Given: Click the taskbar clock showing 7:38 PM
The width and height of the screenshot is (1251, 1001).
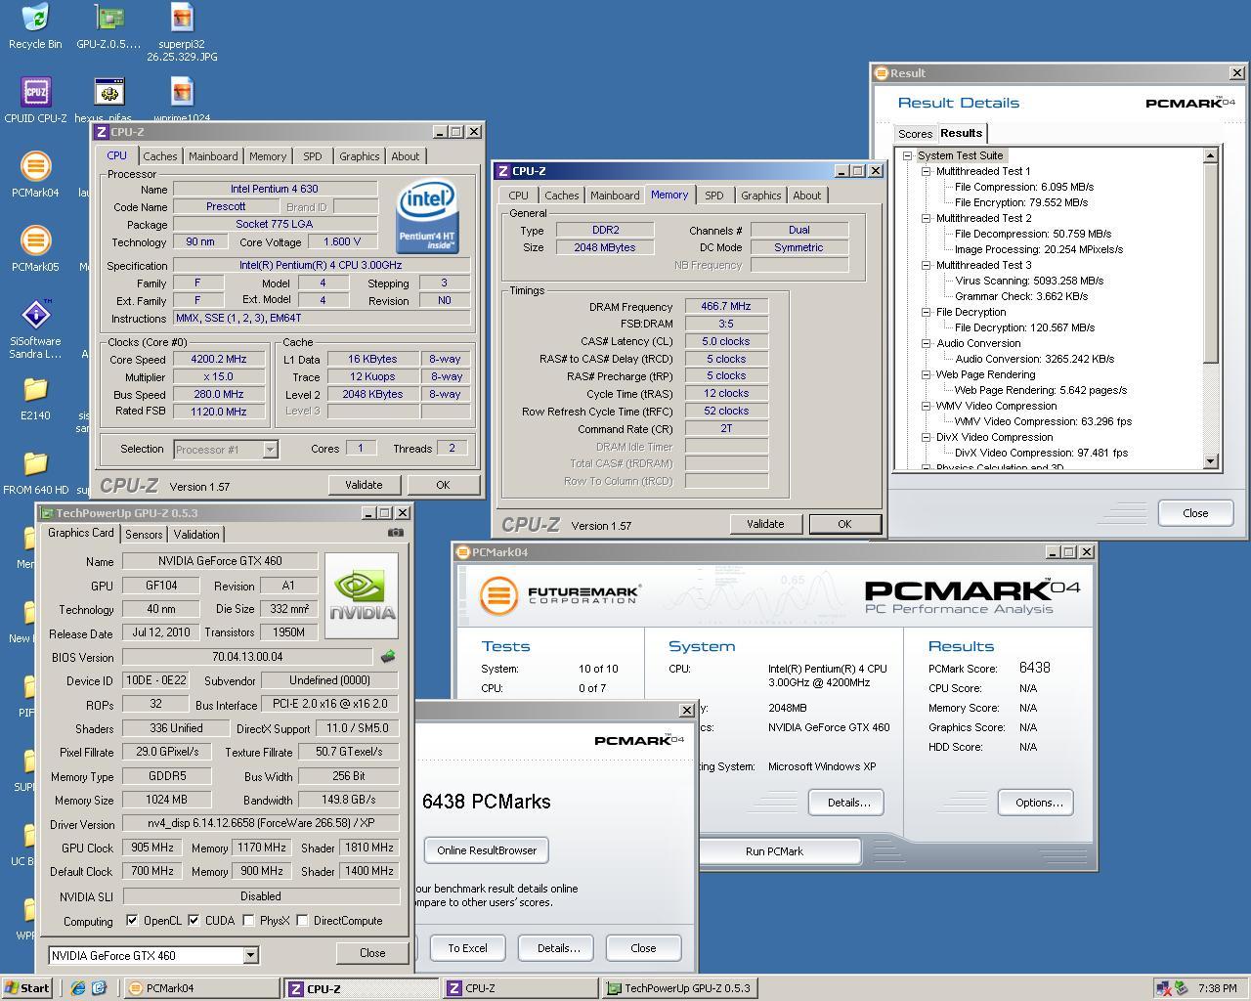Looking at the screenshot, I should [1217, 988].
